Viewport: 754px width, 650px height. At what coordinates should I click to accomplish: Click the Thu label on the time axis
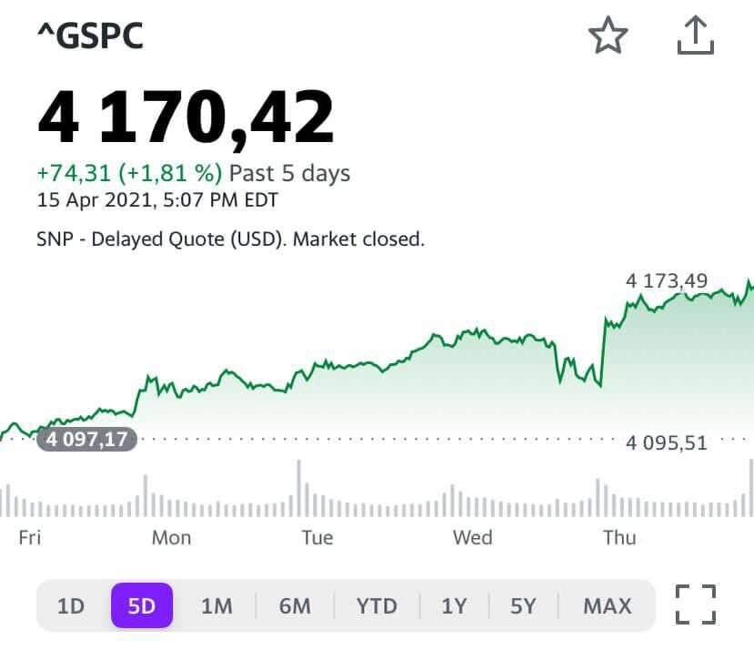coord(619,538)
